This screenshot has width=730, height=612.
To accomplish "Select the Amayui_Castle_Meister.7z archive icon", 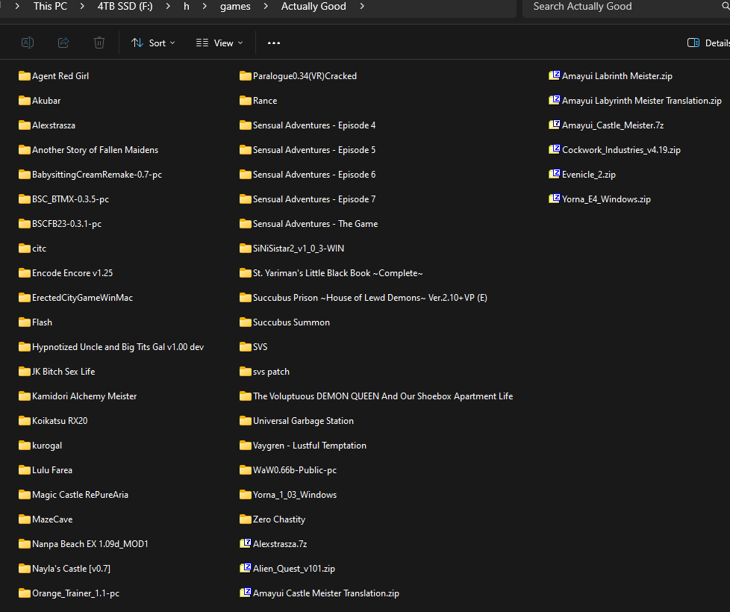I will coord(555,125).
